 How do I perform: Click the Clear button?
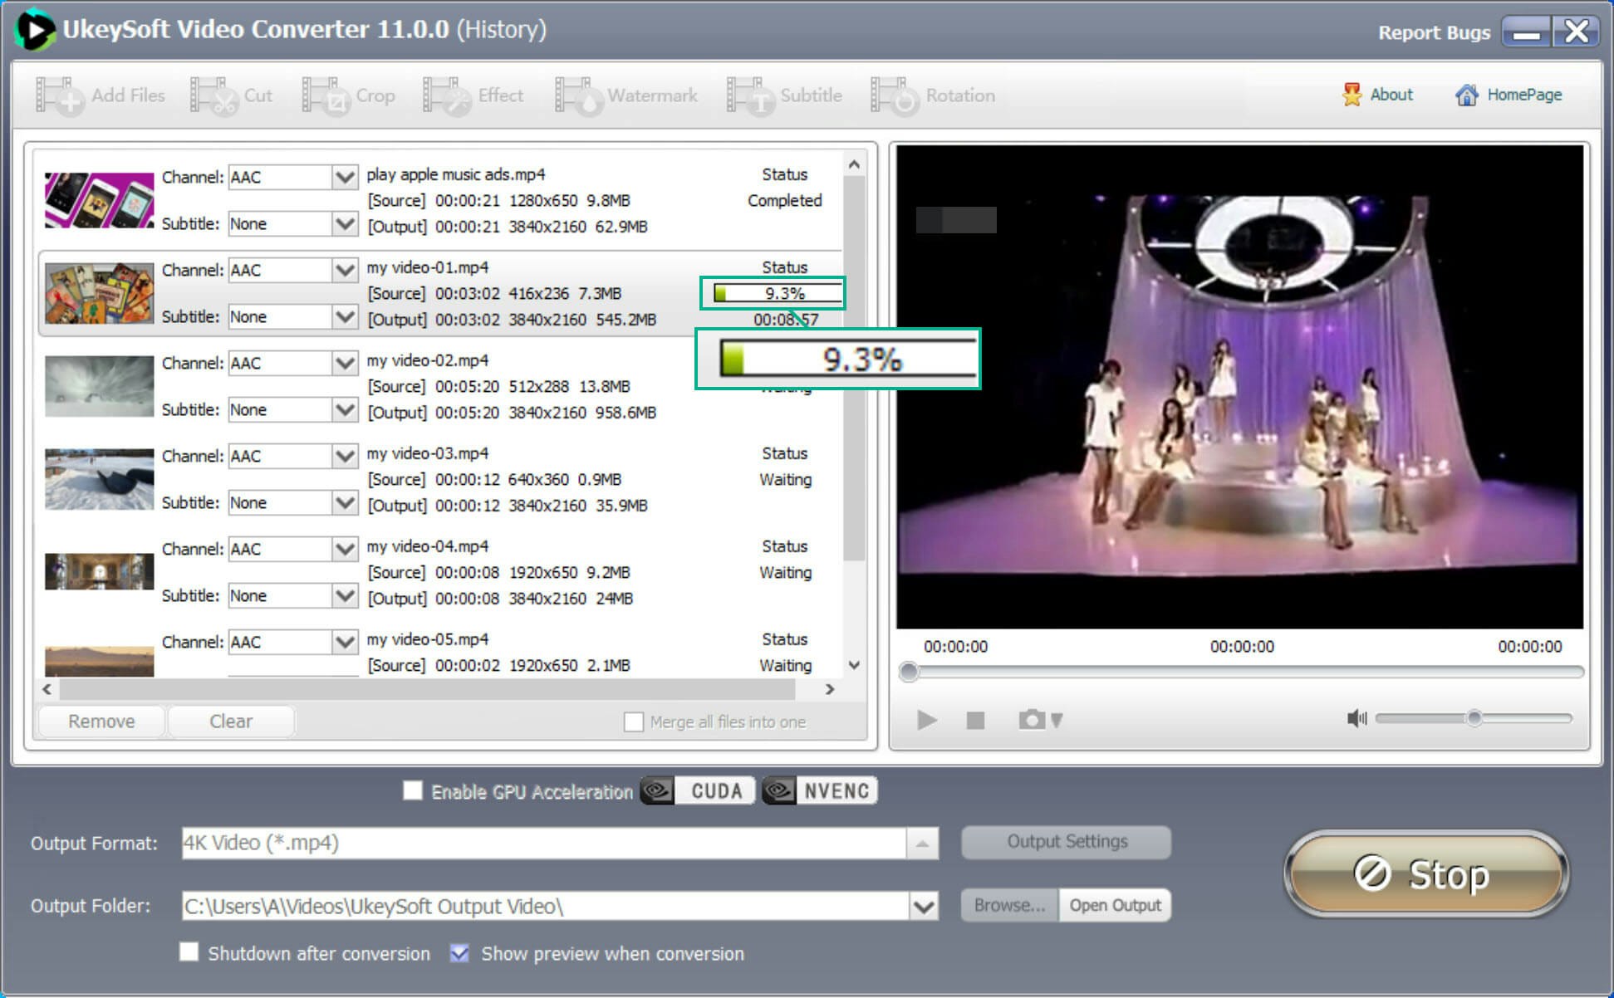tap(231, 722)
